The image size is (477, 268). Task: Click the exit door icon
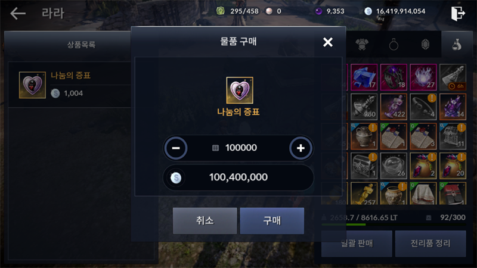[x=458, y=13]
